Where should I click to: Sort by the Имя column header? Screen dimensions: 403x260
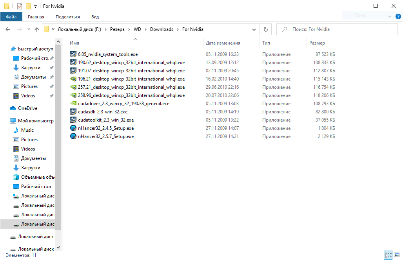coord(136,43)
